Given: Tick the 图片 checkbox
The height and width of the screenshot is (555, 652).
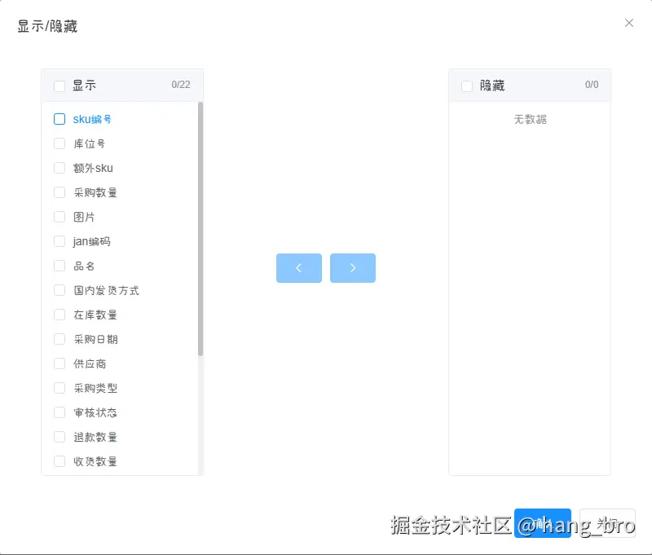Looking at the screenshot, I should pos(59,217).
